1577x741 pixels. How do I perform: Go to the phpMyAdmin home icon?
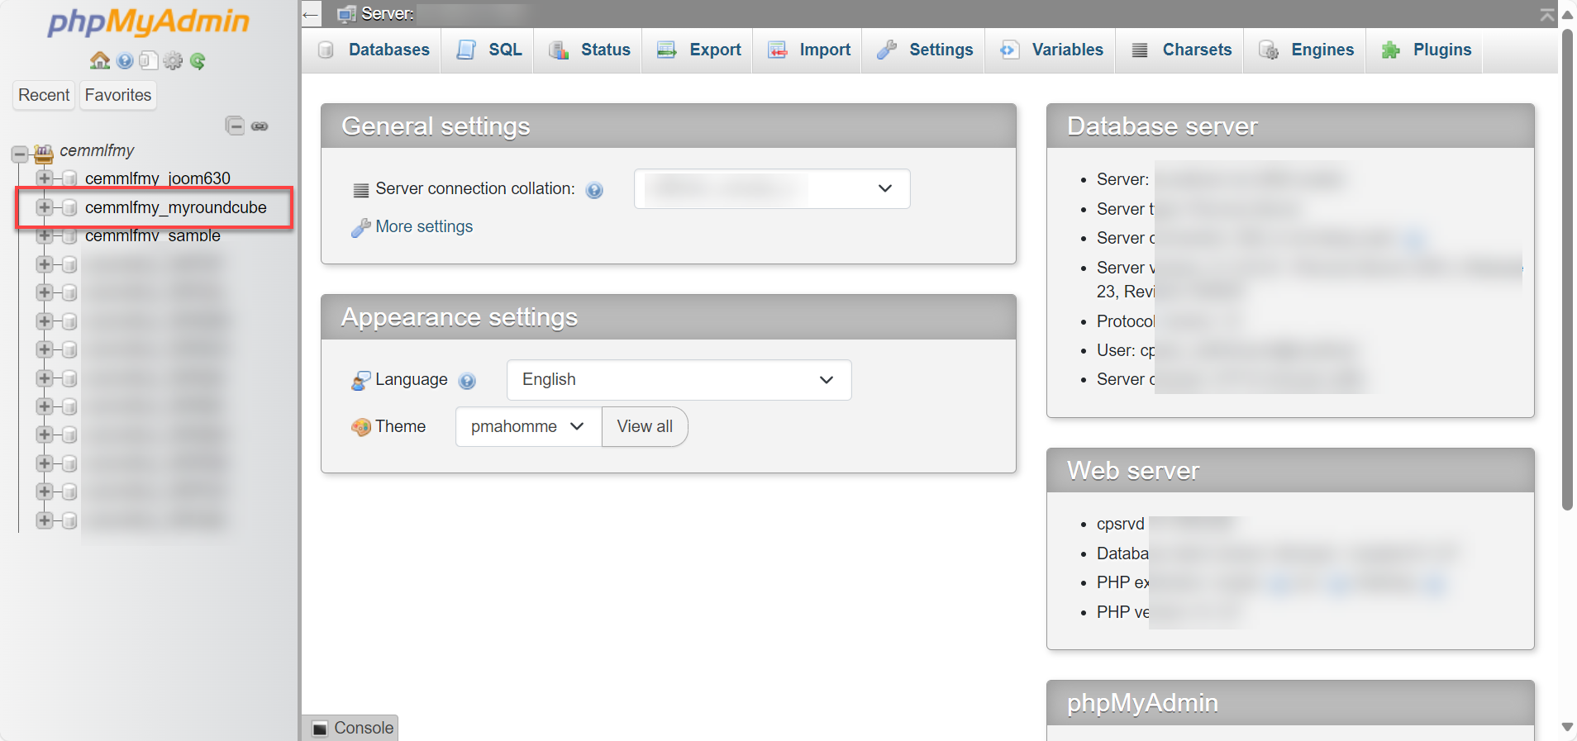(x=100, y=60)
